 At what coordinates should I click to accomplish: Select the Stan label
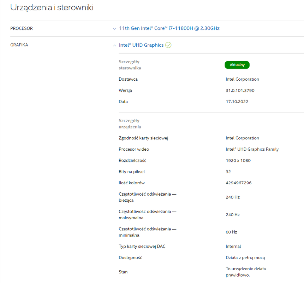coord(123,272)
